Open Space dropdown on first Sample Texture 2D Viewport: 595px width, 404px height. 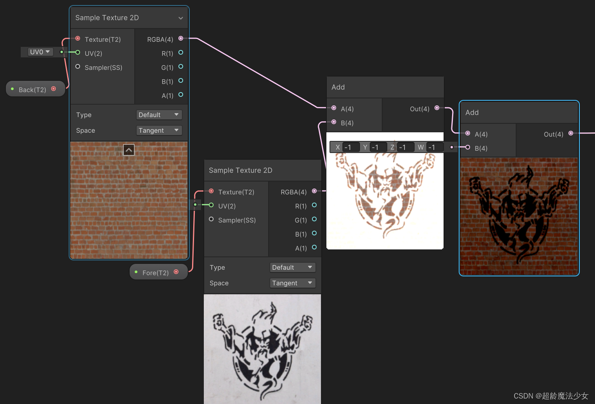(159, 130)
